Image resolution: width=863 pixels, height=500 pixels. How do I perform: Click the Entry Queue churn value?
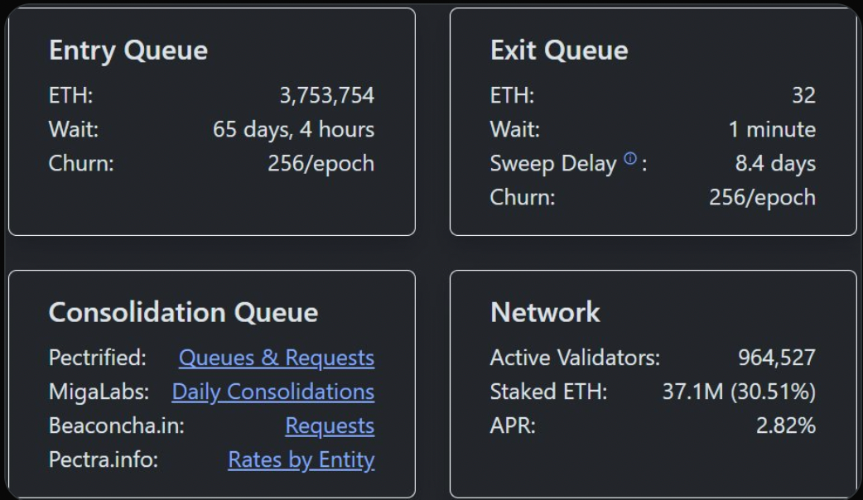pyautogui.click(x=321, y=163)
